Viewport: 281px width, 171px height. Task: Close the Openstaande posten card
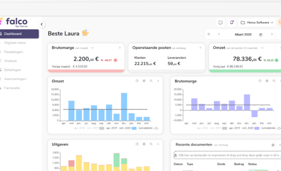(201, 48)
